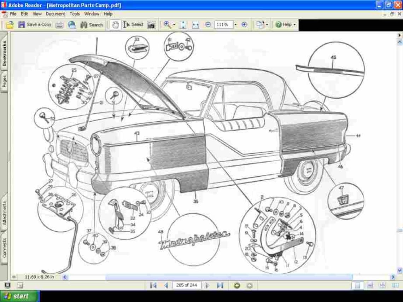Screen dimensions: 403x302
Task: Click the Print document icon
Action: 59,24
